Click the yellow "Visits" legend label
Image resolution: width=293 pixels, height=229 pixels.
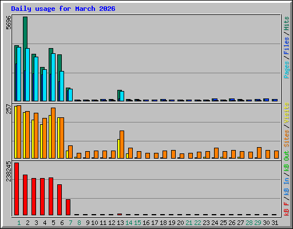click(x=286, y=113)
